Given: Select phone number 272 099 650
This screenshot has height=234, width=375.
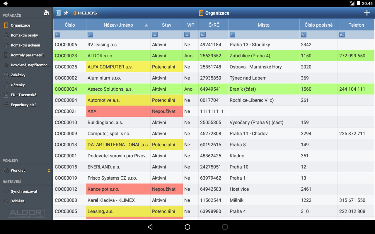Looking at the screenshot, I should pos(356,56).
